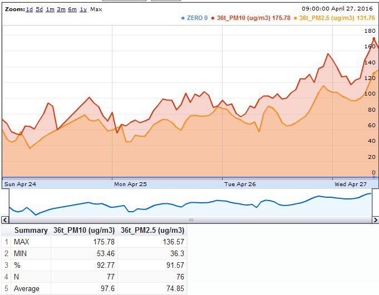Zoom chart to 6m range

point(72,9)
